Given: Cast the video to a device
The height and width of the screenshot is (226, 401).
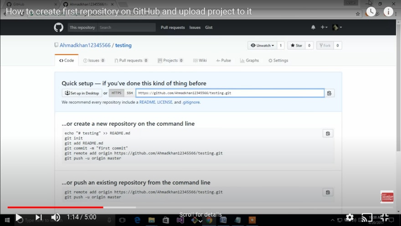Looking at the screenshot, I should click(367, 217).
